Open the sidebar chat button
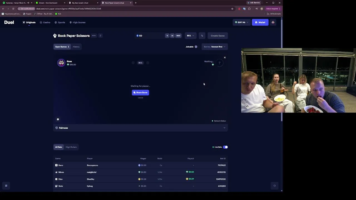The height and width of the screenshot is (200, 356). pos(6,186)
